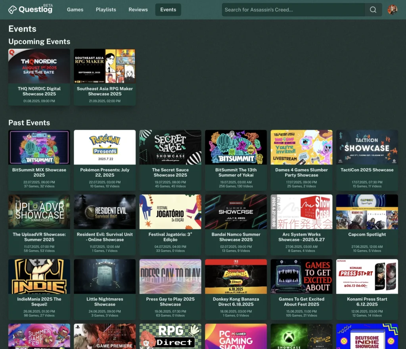
Task: Open The Secret Sauce Showcase 2025 link
Action: 170,173
